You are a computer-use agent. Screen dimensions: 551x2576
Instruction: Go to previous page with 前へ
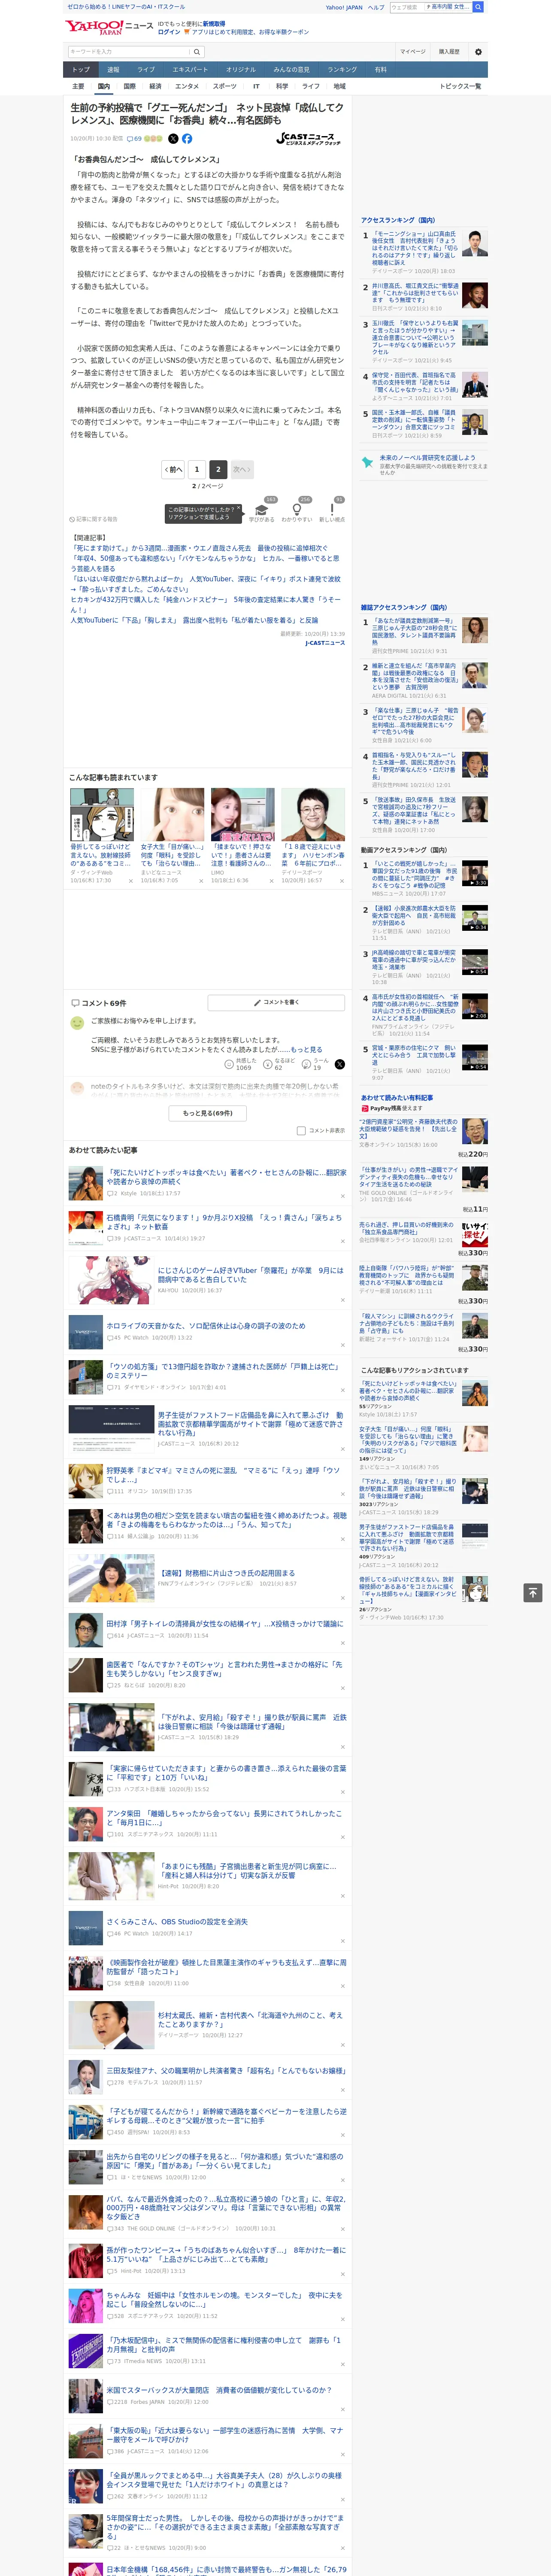(x=174, y=469)
